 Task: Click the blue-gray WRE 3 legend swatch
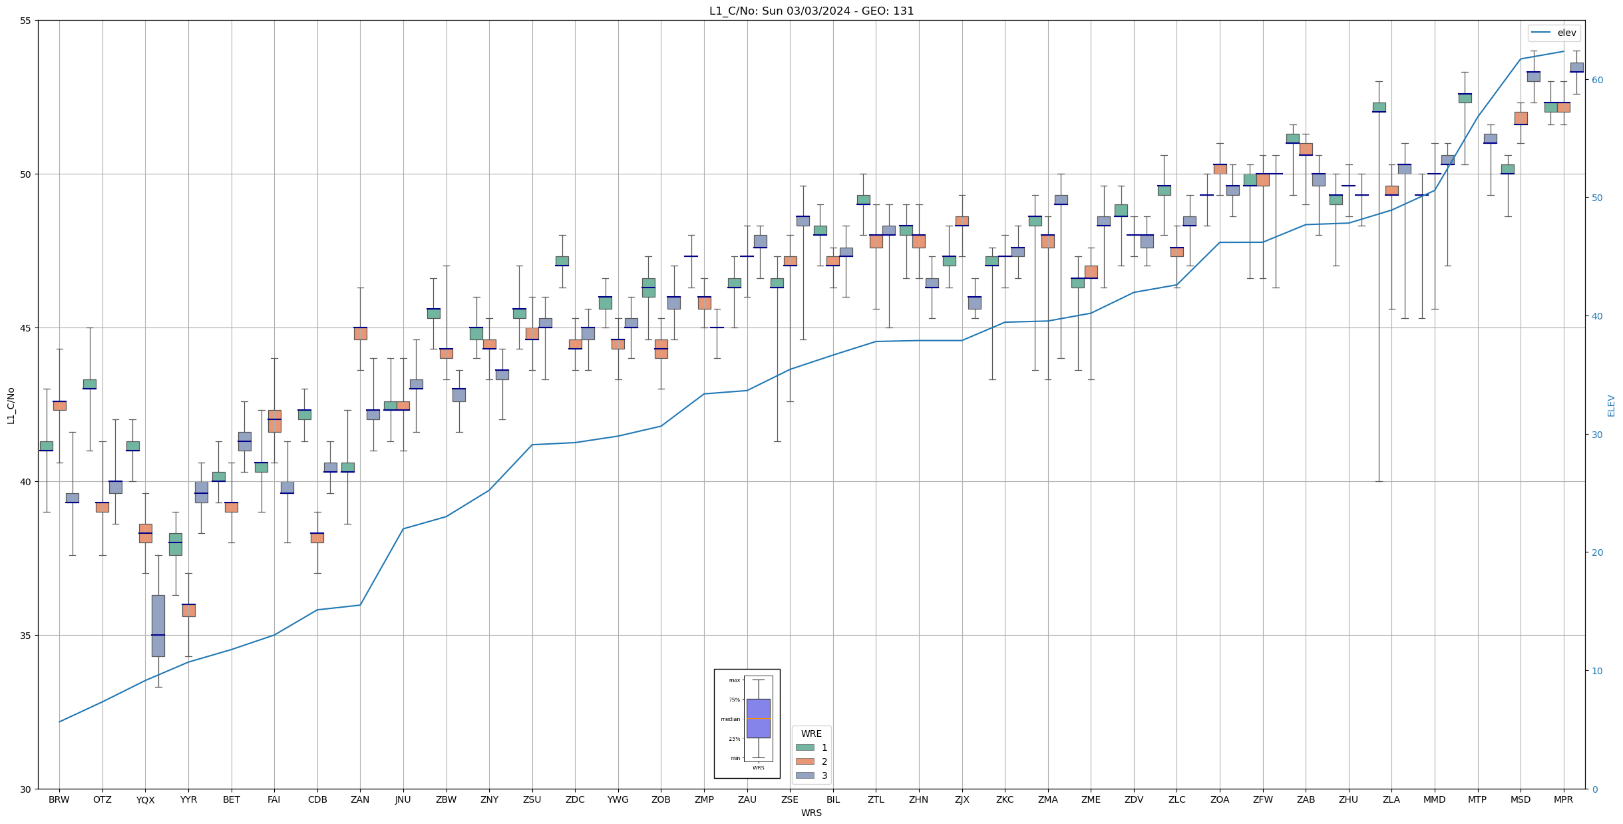(805, 775)
